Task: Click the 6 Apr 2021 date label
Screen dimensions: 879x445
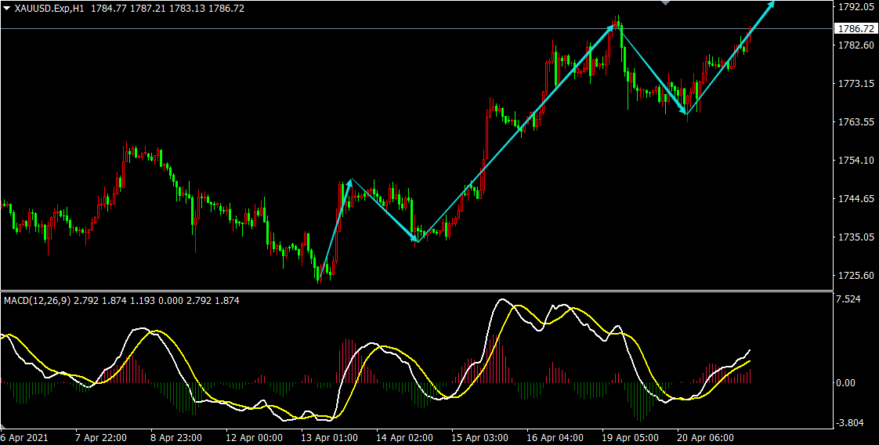Action: (x=24, y=437)
